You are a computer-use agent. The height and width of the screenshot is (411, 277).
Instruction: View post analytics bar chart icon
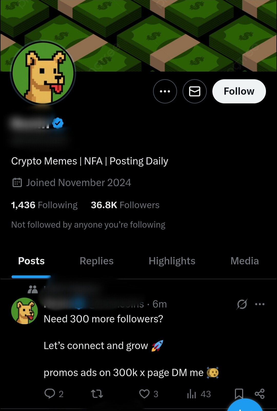click(192, 394)
